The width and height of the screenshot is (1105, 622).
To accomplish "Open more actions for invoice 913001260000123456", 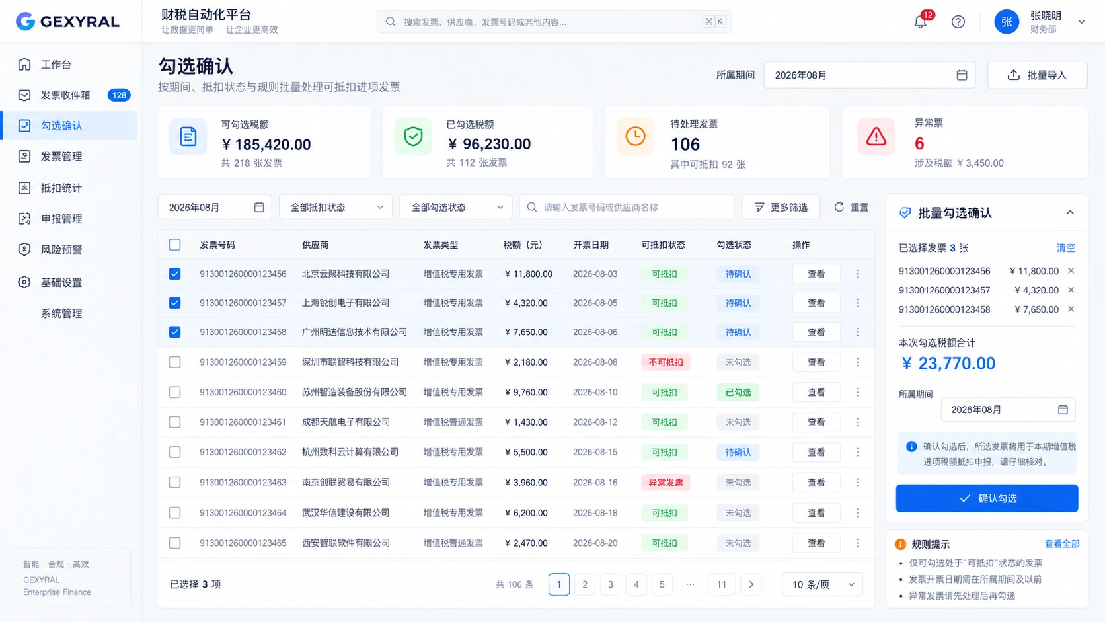I will click(858, 274).
